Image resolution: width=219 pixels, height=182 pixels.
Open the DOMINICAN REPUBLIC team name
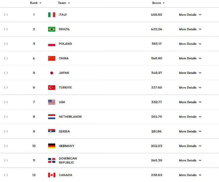click(x=68, y=161)
